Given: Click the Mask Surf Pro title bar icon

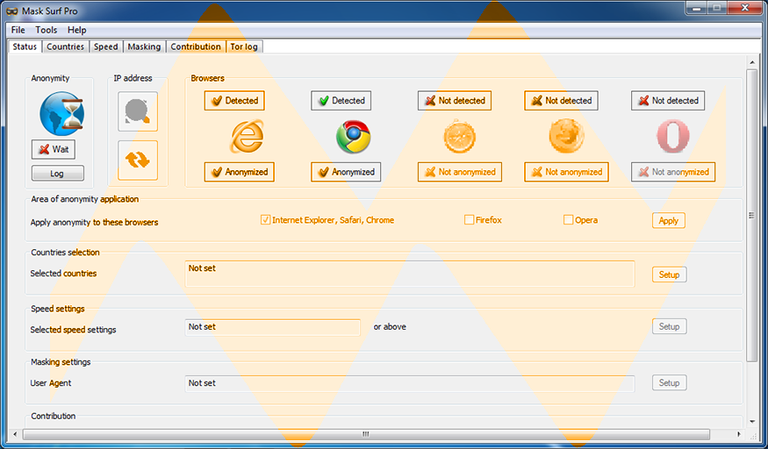Looking at the screenshot, I should click(11, 11).
